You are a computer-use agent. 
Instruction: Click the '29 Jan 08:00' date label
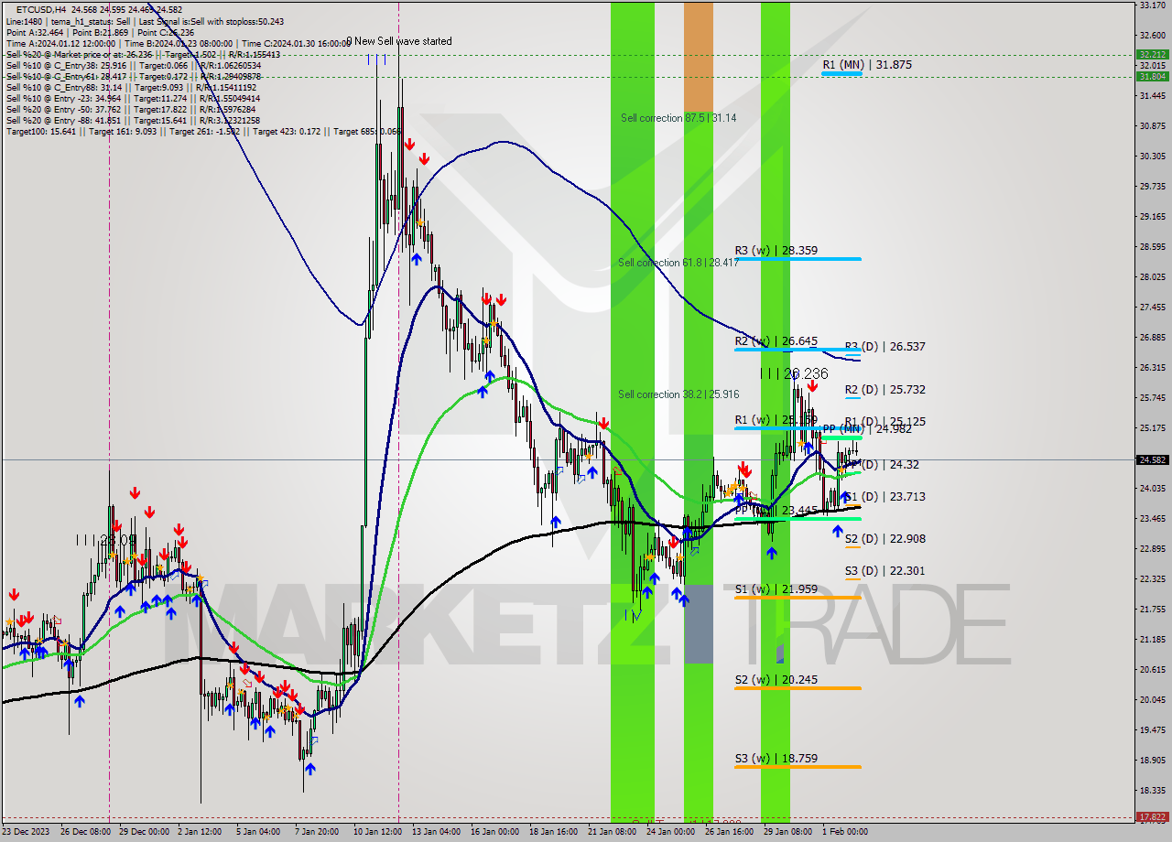coord(788,832)
